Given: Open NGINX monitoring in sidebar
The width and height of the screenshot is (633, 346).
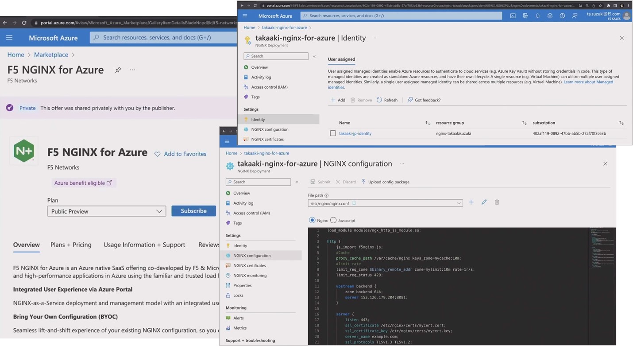Looking at the screenshot, I should pos(250,276).
